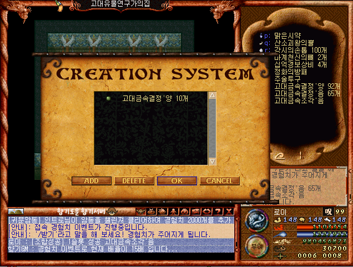
Task: Click the question mark help icon
Action: click(218, 211)
